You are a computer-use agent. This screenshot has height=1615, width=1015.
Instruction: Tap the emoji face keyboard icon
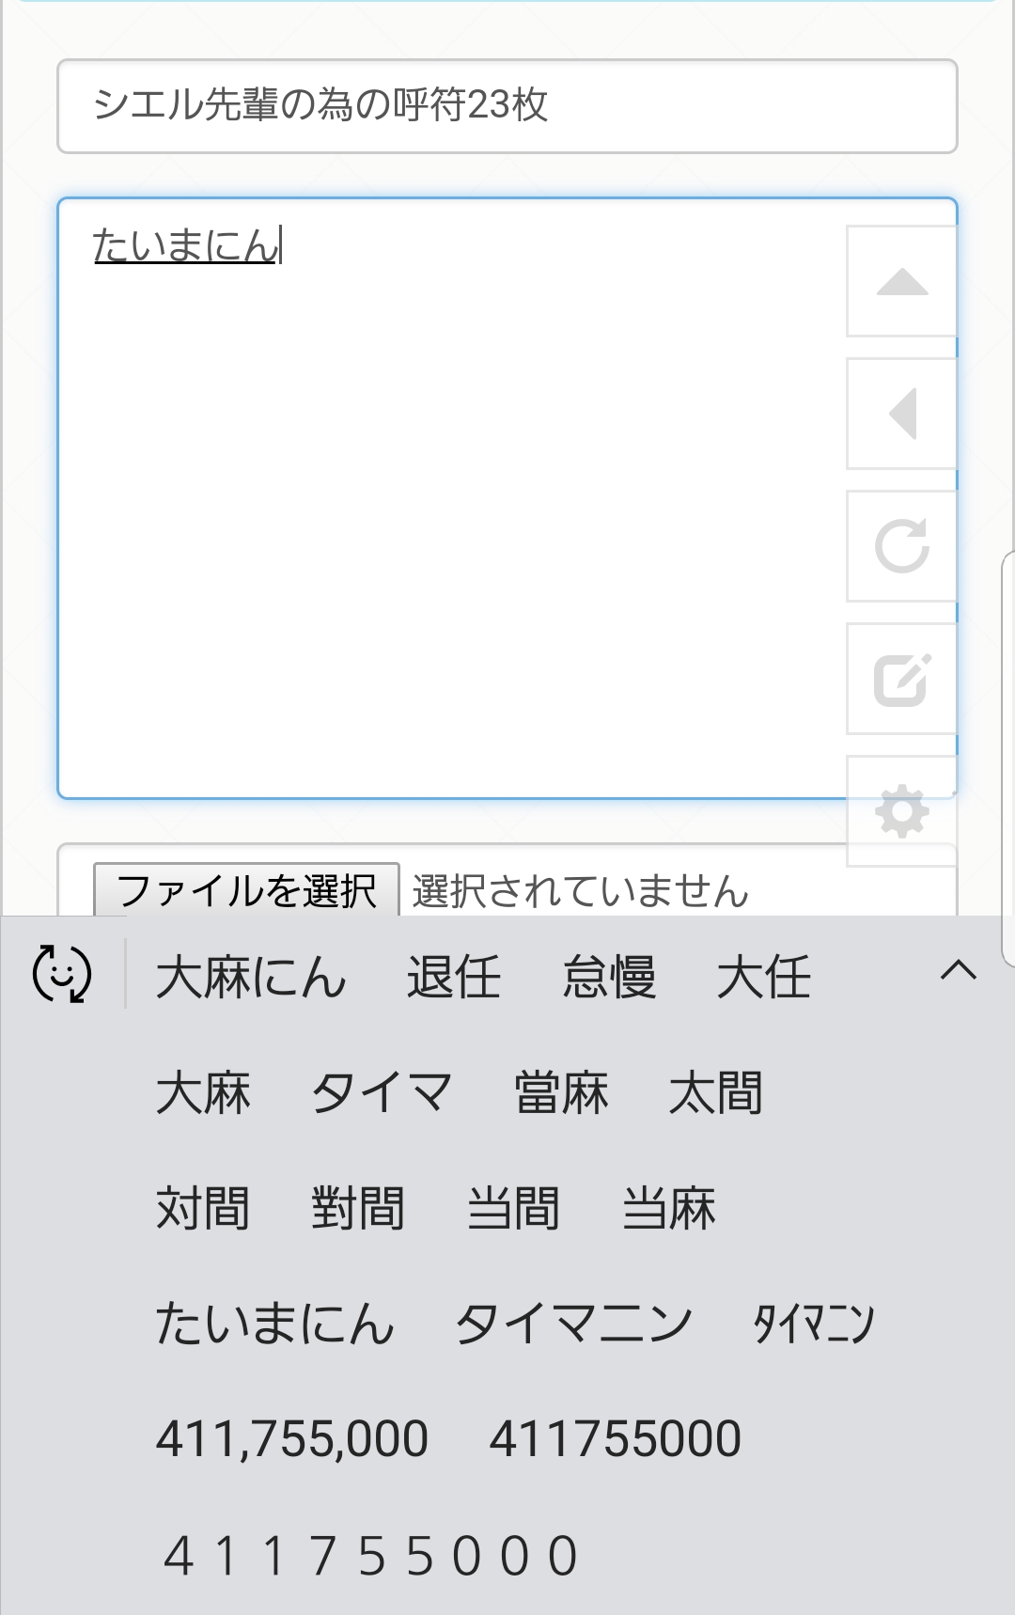(62, 974)
